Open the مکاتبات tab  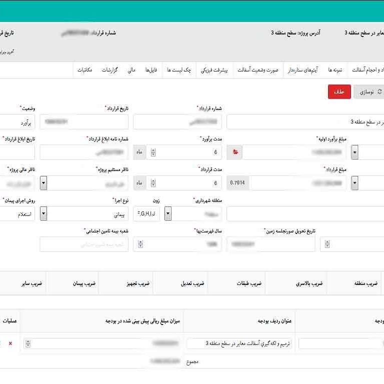click(x=84, y=70)
